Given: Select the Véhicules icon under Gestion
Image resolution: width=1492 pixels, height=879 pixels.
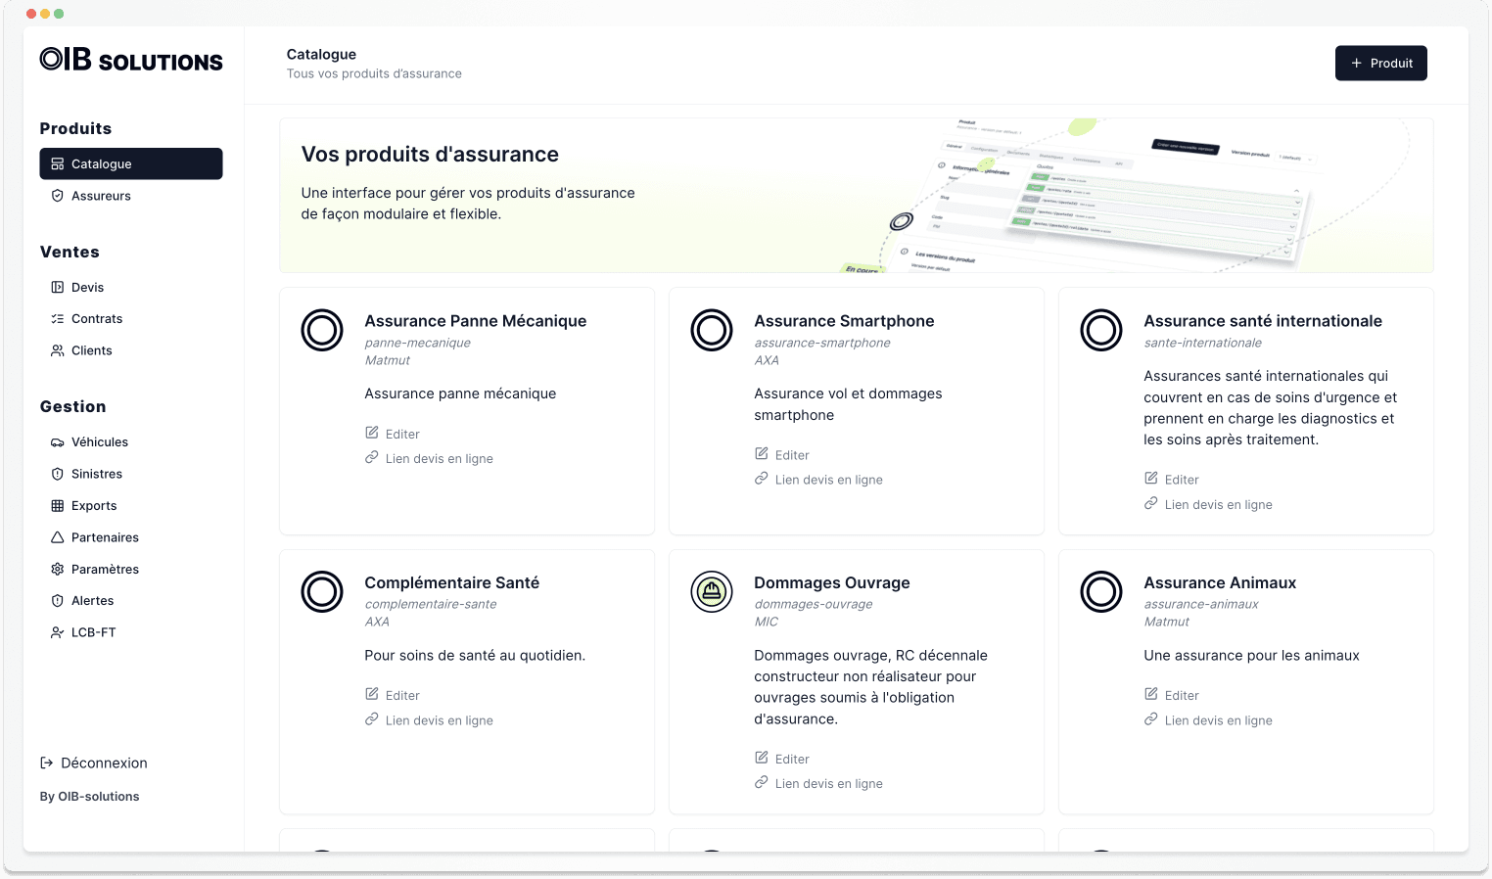Looking at the screenshot, I should pos(59,441).
